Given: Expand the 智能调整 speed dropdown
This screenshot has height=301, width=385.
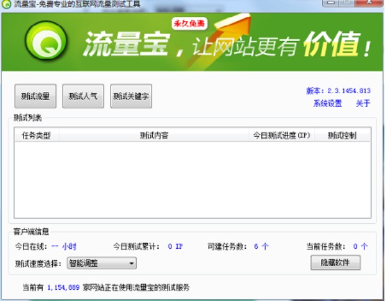Looking at the screenshot, I should point(102,264).
